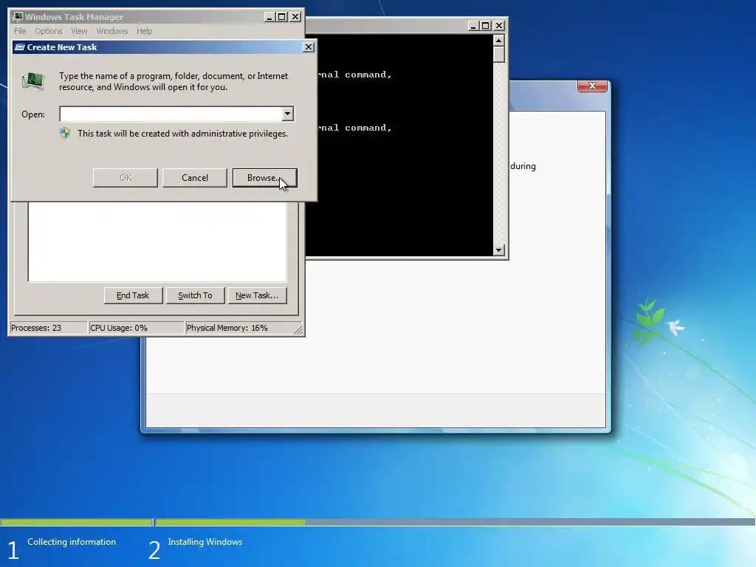Open the View menu in Task Manager
Screen dimensions: 756x567
(x=79, y=31)
